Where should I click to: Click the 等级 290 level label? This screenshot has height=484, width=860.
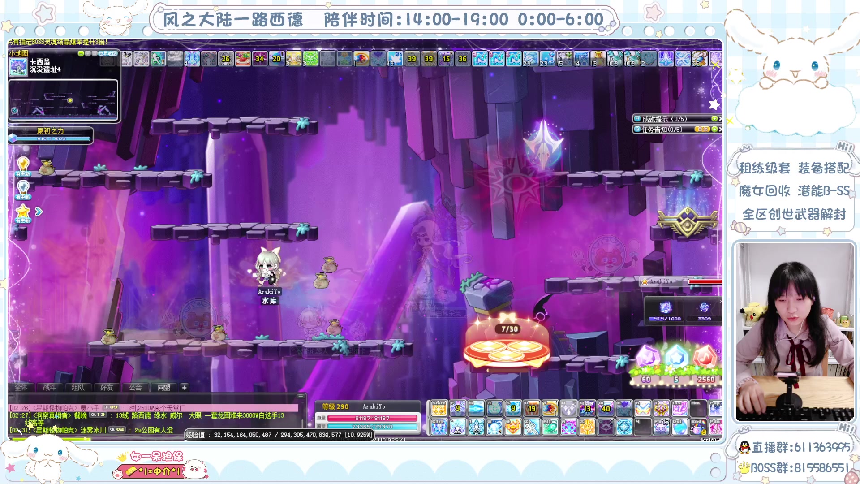pos(335,406)
